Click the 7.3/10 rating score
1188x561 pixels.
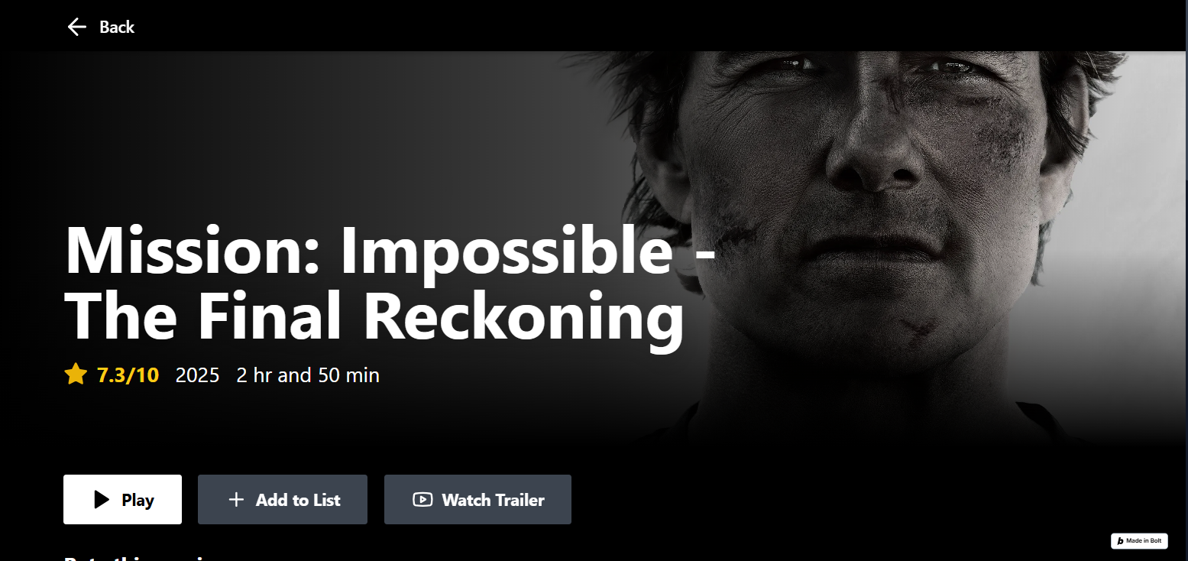(128, 375)
